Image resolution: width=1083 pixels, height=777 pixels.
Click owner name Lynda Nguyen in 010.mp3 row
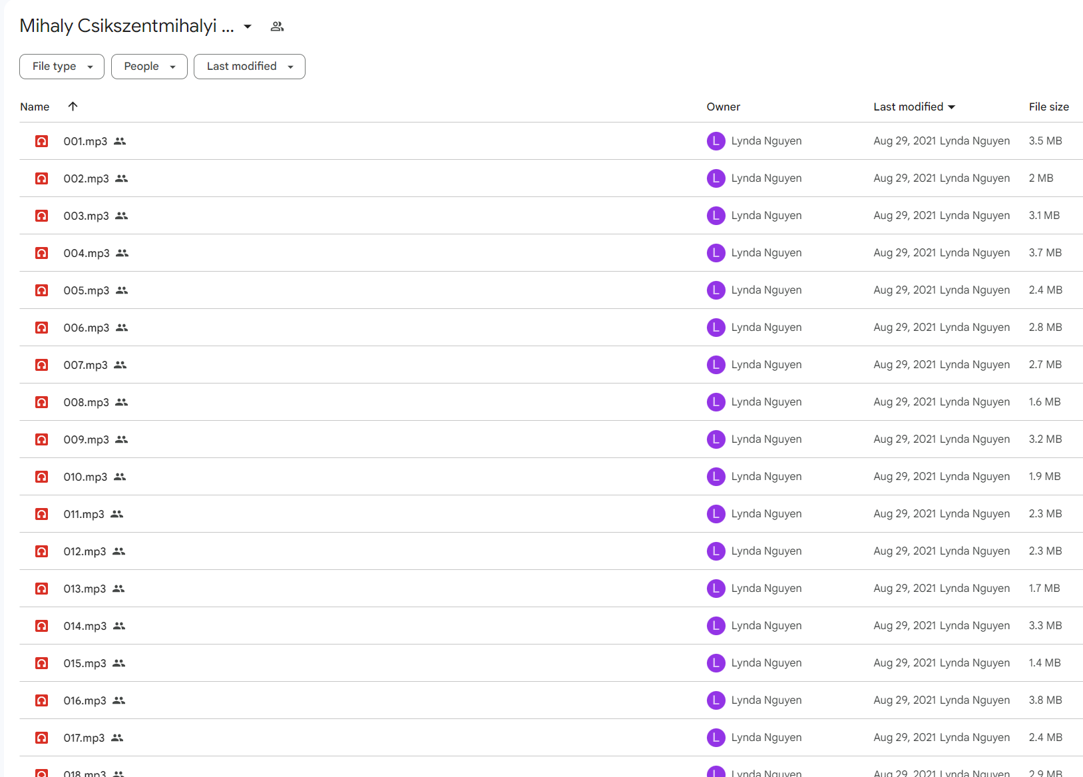(x=766, y=477)
